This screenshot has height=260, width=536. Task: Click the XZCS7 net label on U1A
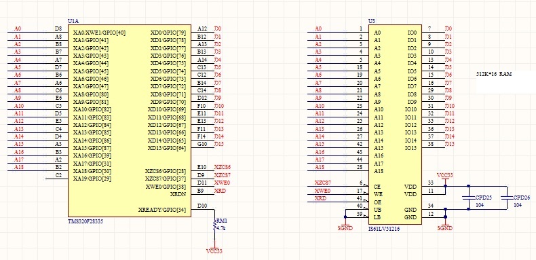[223, 175]
